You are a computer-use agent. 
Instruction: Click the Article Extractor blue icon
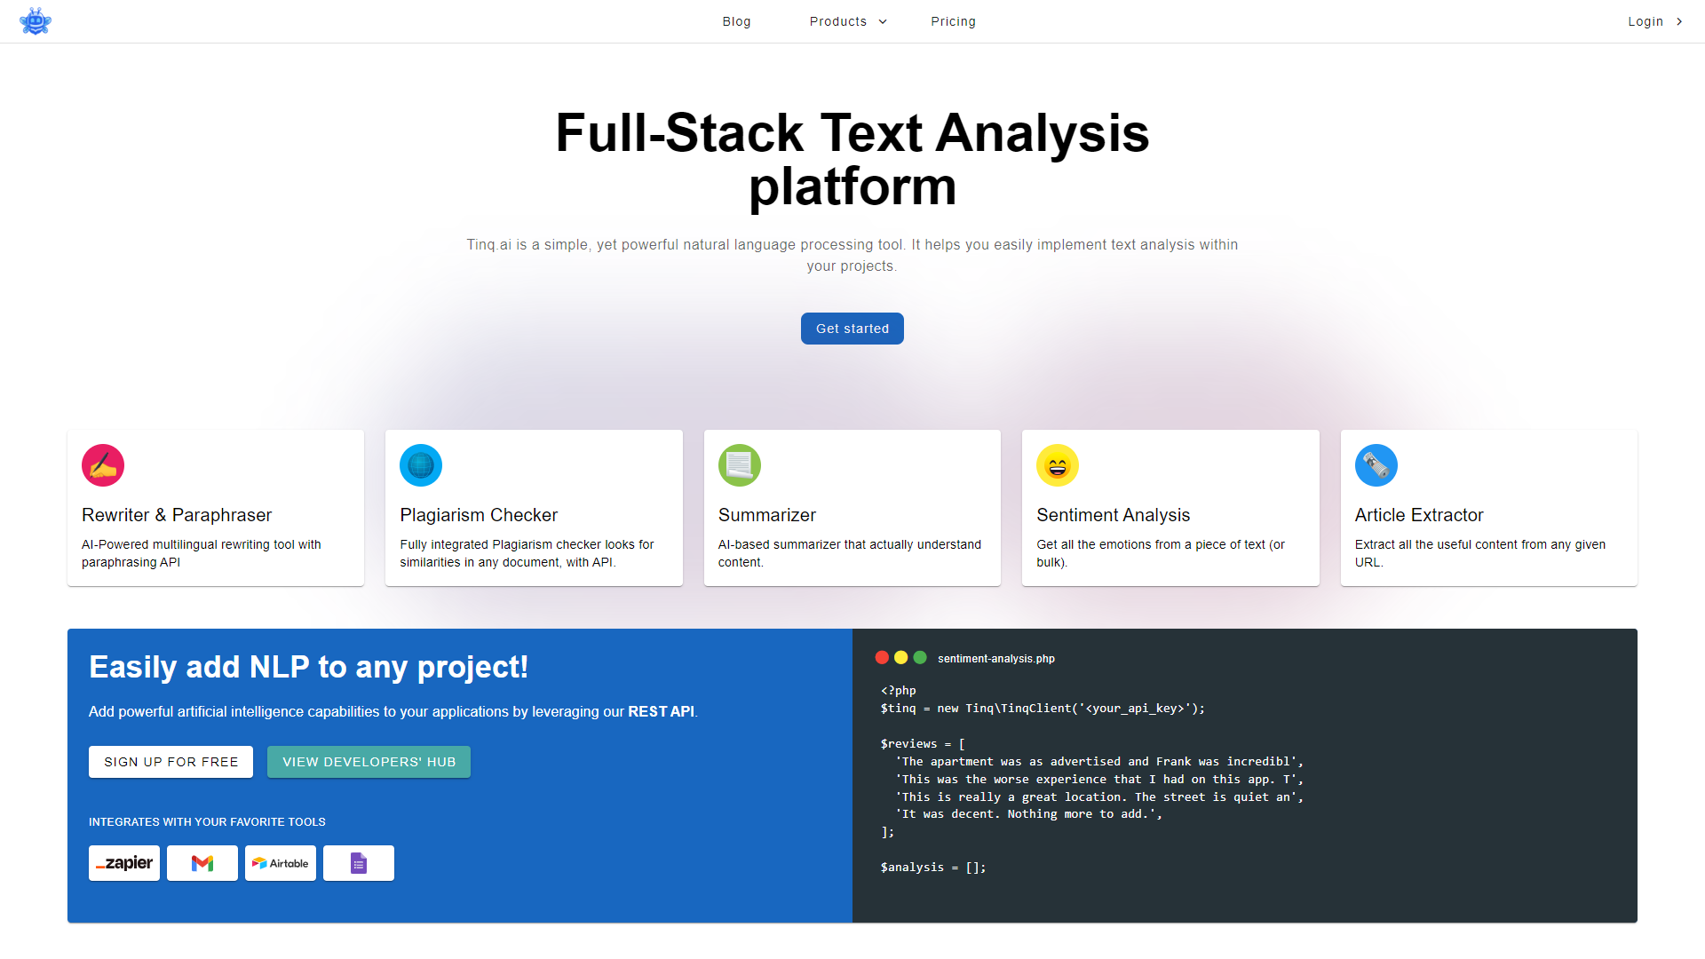point(1376,465)
